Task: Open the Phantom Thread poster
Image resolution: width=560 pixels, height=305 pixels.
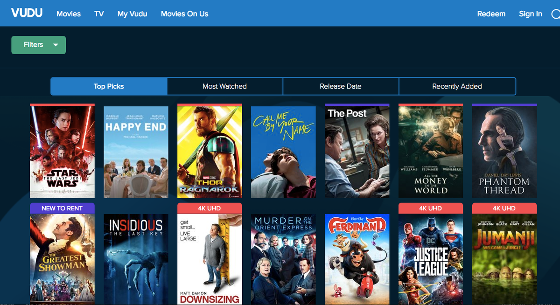Action: click(504, 152)
